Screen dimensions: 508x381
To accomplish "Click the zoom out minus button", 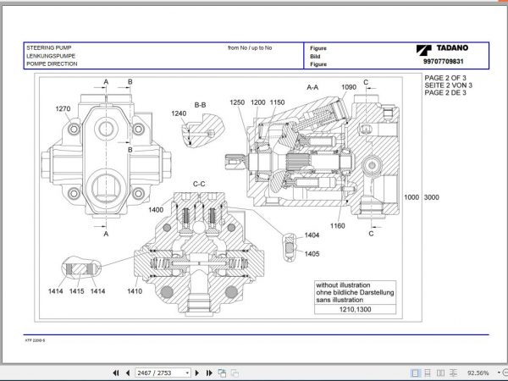I will [505, 373].
